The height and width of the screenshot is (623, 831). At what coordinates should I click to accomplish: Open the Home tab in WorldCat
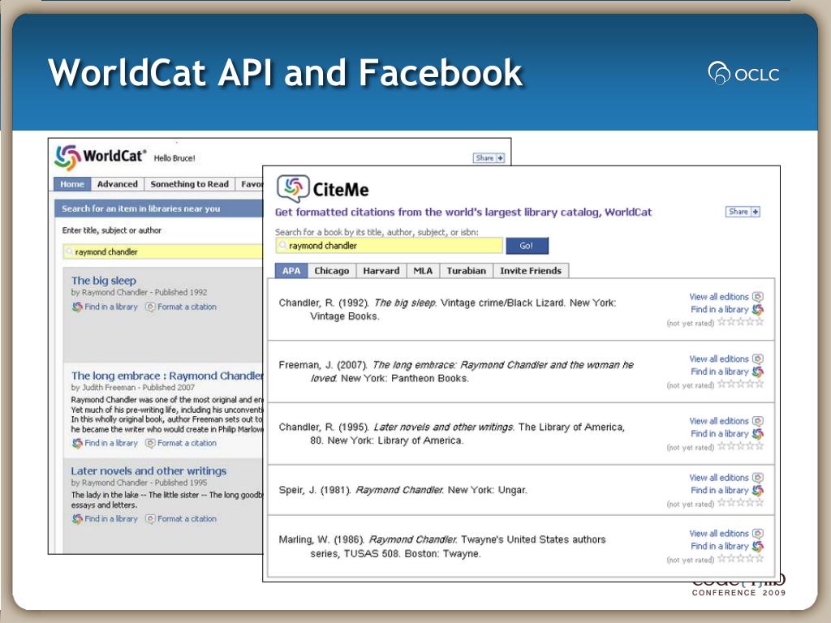72,184
